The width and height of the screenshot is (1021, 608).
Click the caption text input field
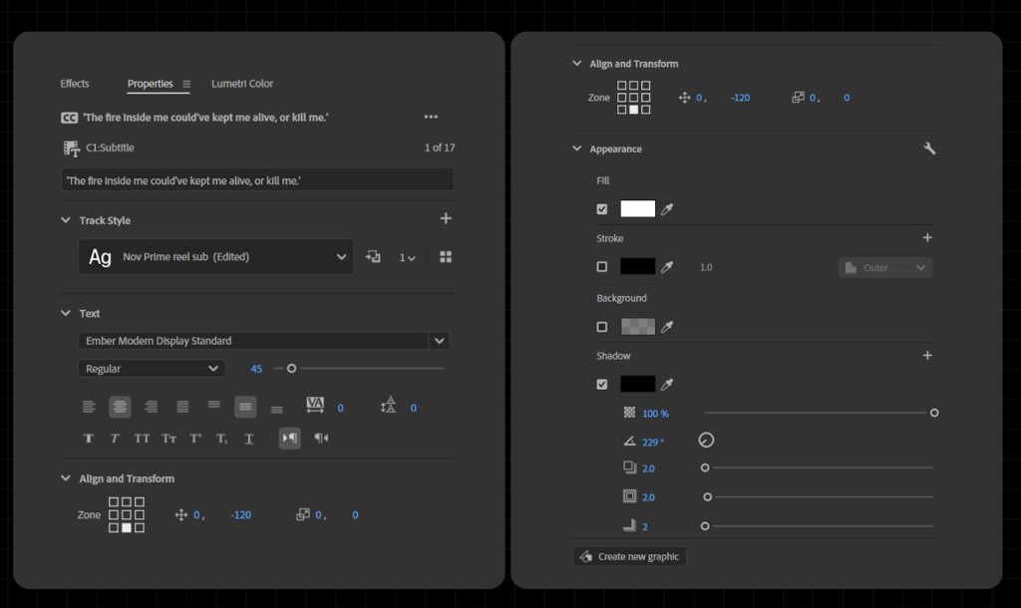tap(257, 179)
